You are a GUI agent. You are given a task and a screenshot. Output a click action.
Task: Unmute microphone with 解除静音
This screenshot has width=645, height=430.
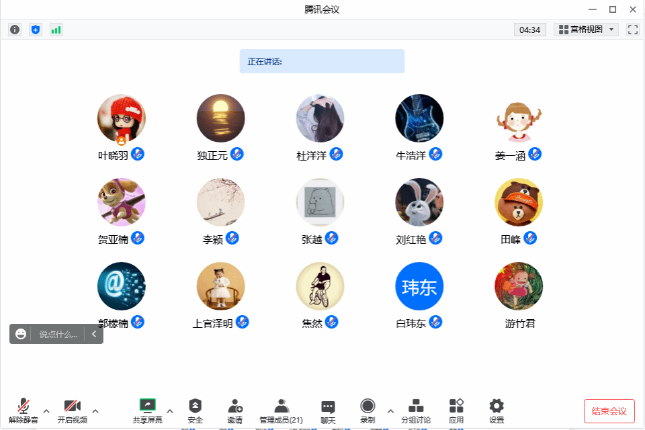(24, 411)
